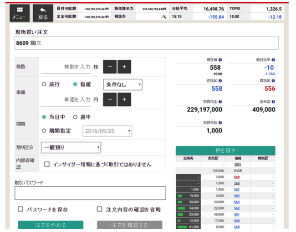This screenshot has height=232, width=296.
Task: Decrease 単価 with minus button
Action: click(110, 99)
